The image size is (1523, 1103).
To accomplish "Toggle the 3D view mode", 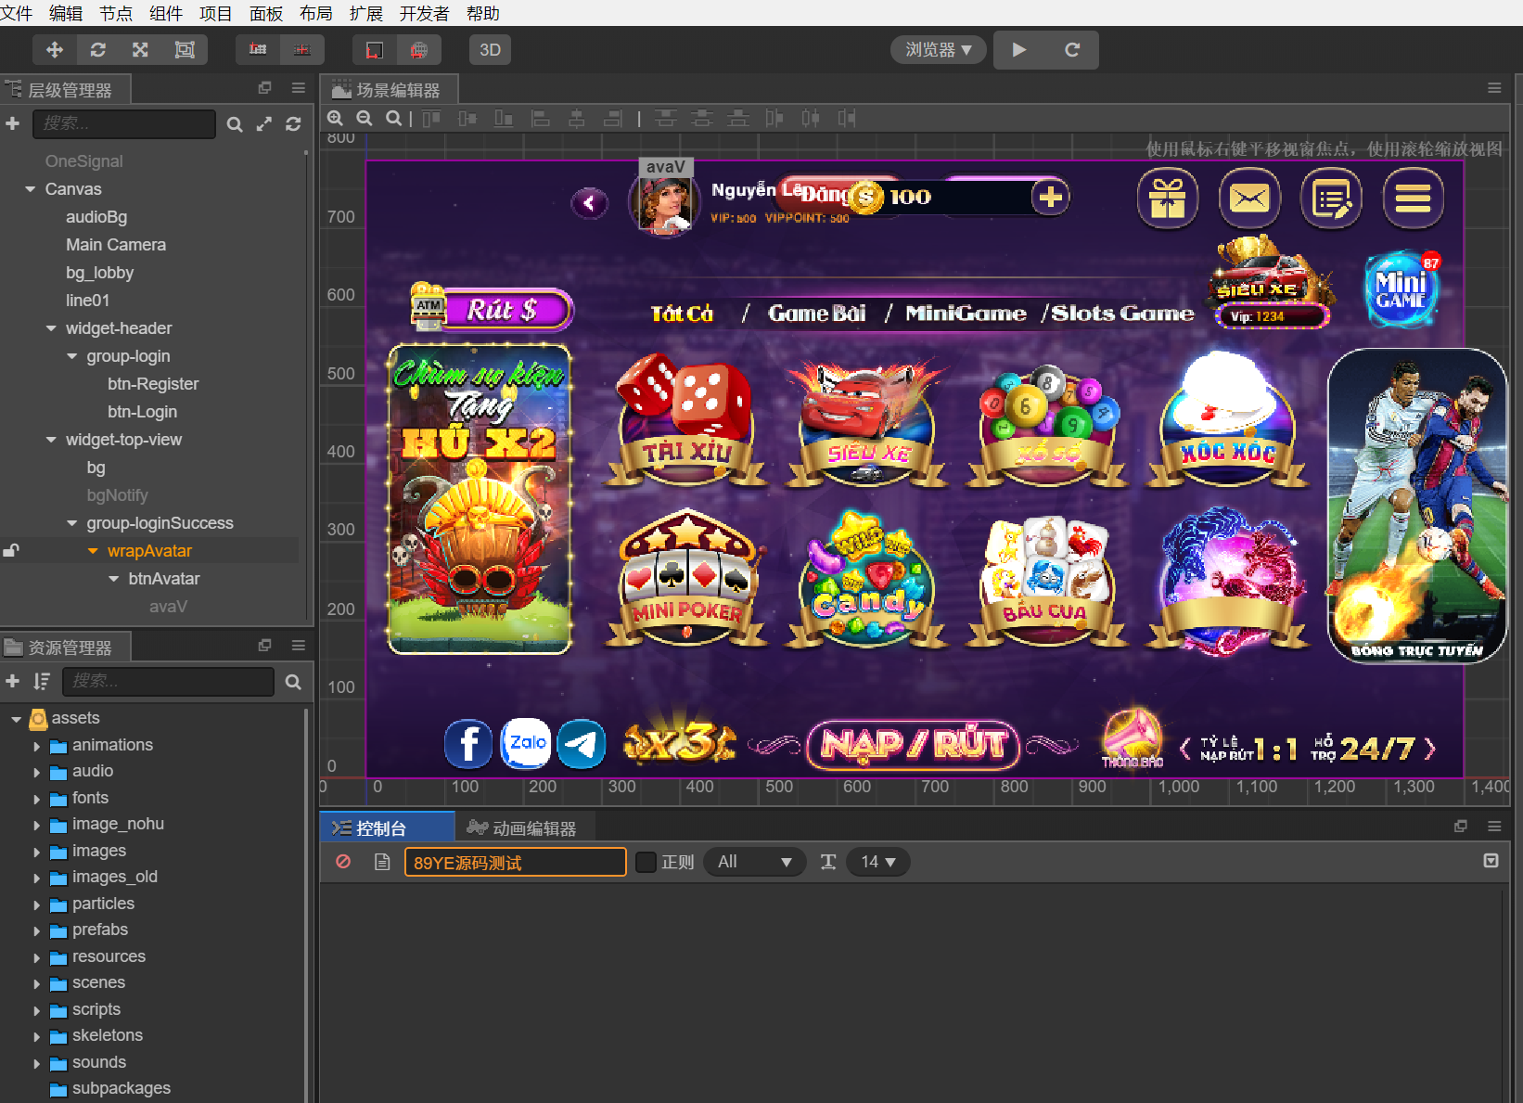I will 490,50.
